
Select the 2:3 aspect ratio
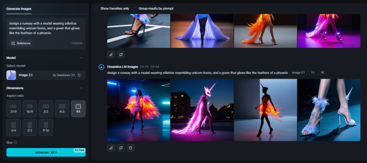(x=30, y=127)
